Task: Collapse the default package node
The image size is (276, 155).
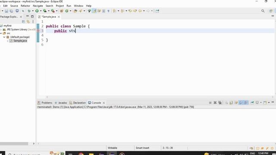Action: point(4,37)
